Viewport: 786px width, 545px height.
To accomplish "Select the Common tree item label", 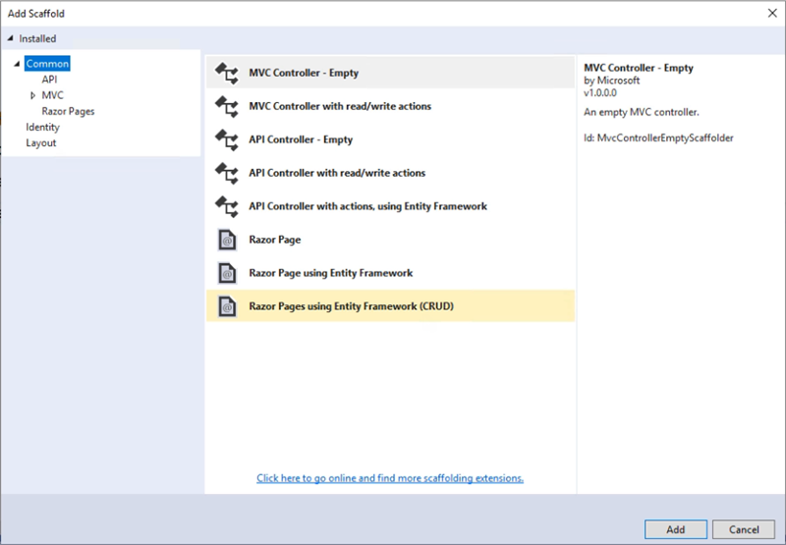I will click(x=47, y=64).
